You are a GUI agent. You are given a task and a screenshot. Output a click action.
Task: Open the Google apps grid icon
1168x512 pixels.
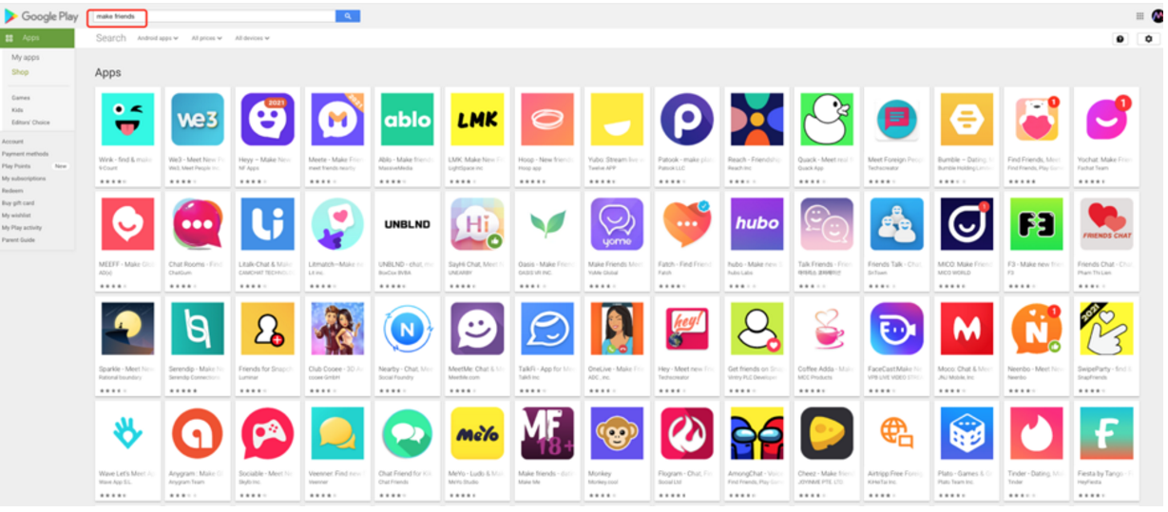click(x=1140, y=15)
